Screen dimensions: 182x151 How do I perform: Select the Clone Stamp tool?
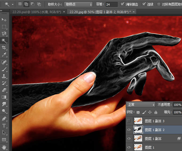coord(4,76)
